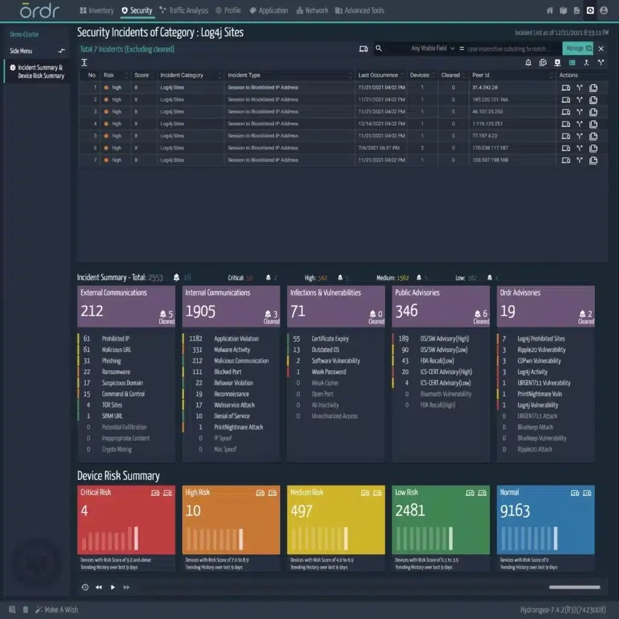Screen dimensions: 619x619
Task: Open the Profile menu
Action: (x=228, y=11)
